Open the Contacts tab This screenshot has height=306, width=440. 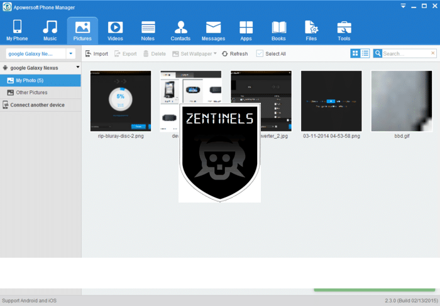tap(180, 31)
